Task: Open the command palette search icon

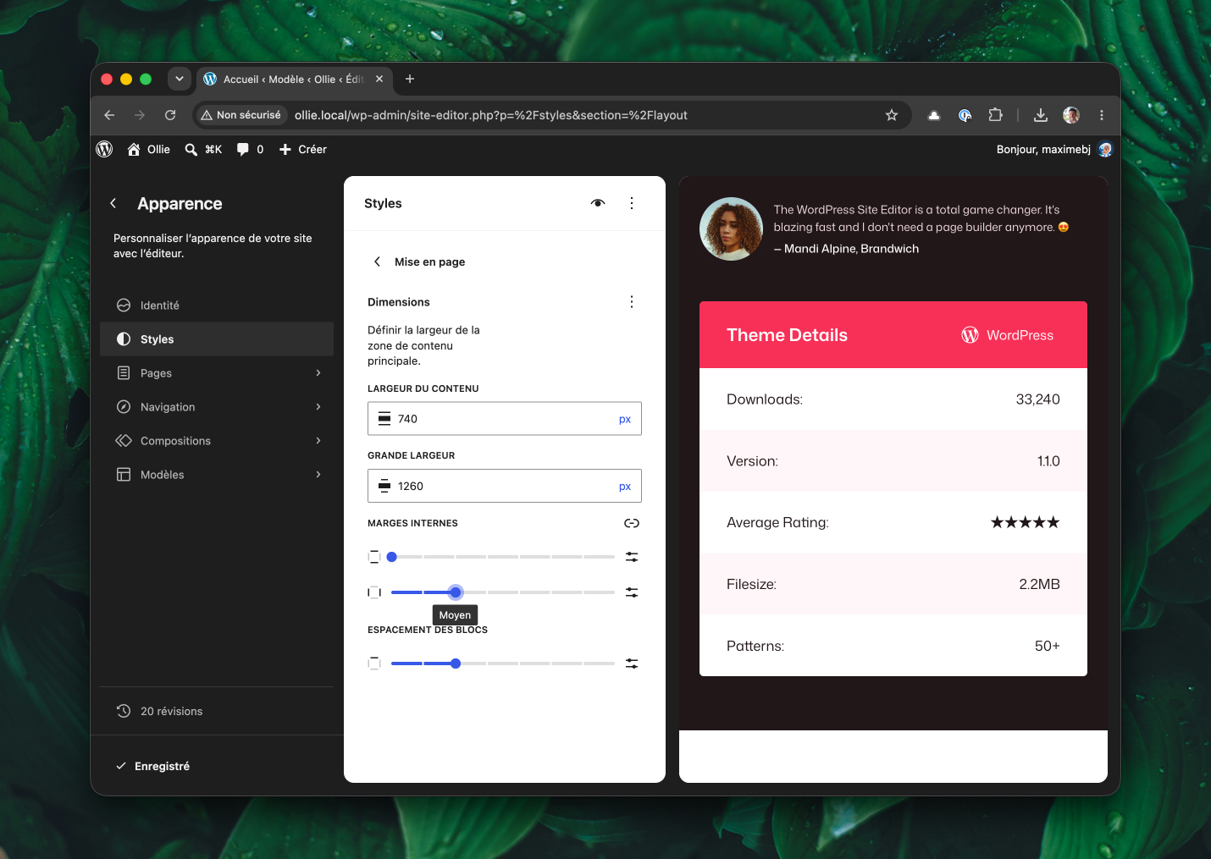Action: click(x=191, y=149)
